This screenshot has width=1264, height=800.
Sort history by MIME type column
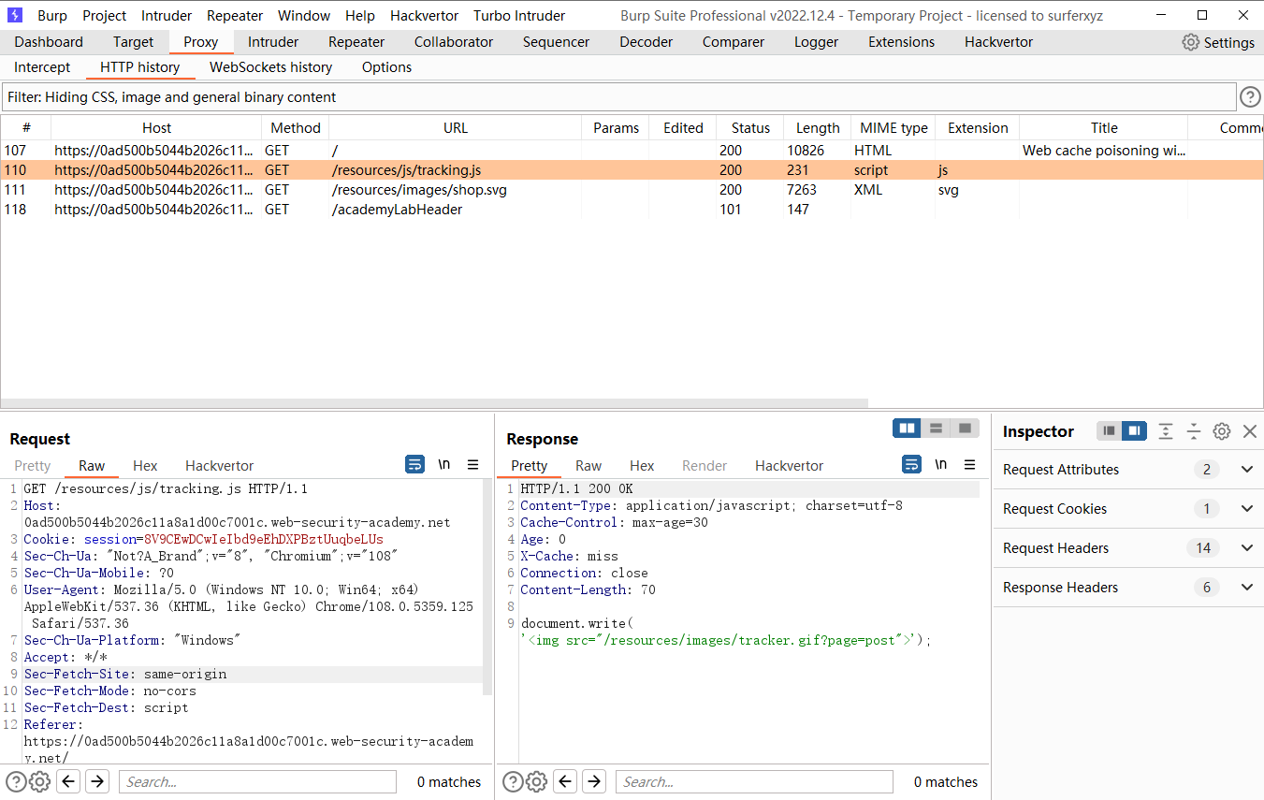(x=894, y=128)
